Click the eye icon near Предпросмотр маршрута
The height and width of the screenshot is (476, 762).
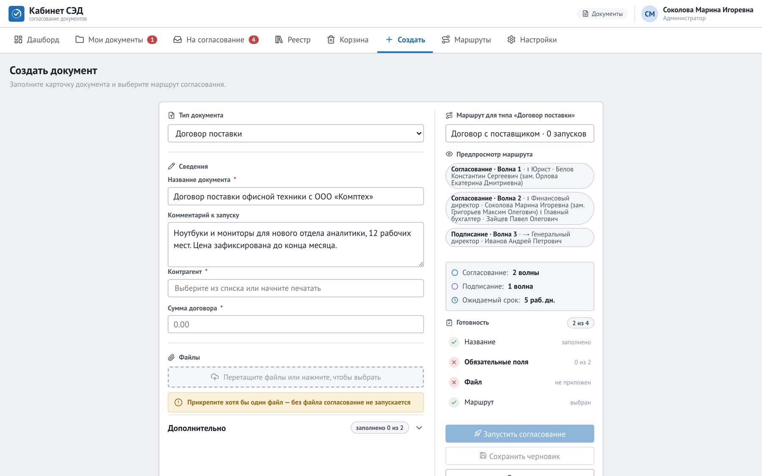click(449, 154)
